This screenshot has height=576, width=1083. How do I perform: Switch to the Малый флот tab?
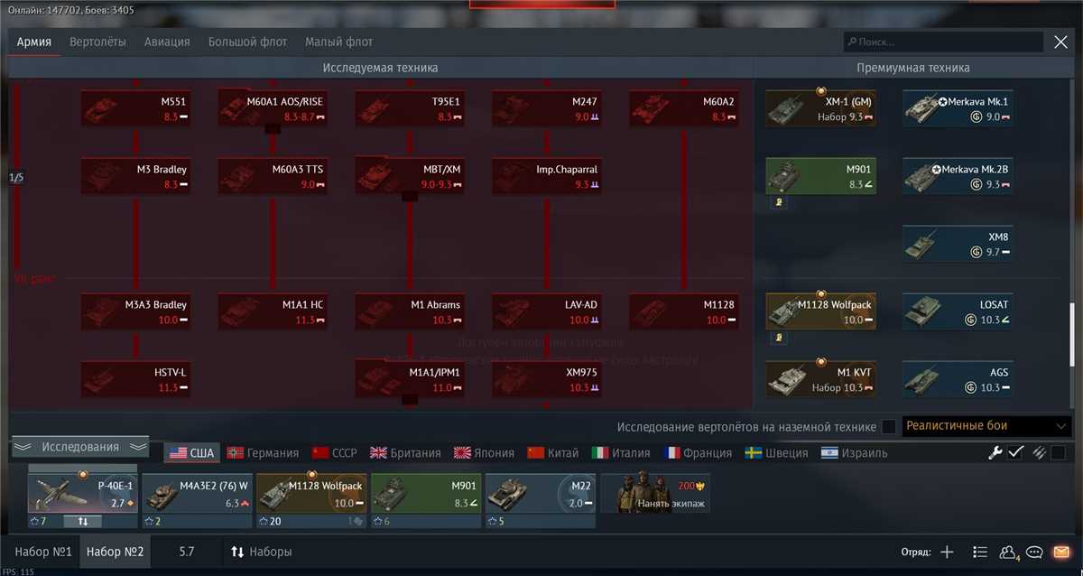pos(338,42)
